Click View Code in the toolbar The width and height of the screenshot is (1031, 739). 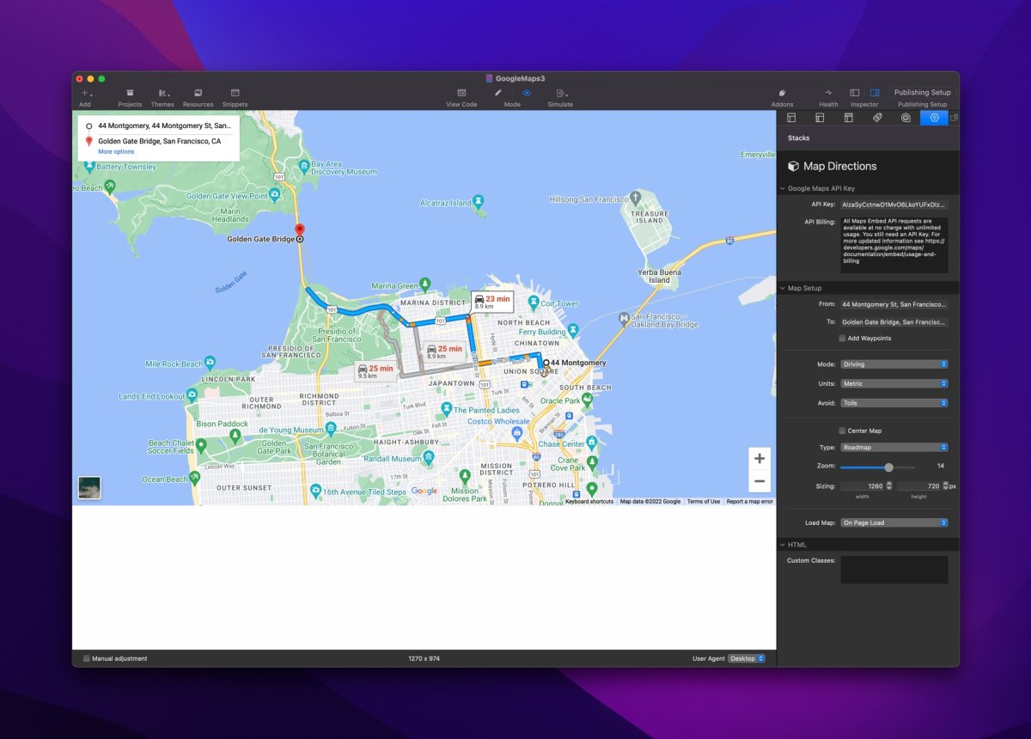pyautogui.click(x=461, y=95)
